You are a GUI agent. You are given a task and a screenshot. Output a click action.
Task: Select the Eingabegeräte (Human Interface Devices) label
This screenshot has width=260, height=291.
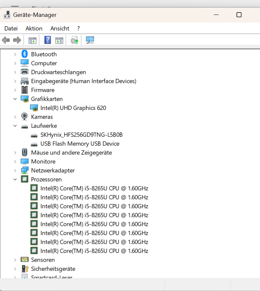pos(84,81)
